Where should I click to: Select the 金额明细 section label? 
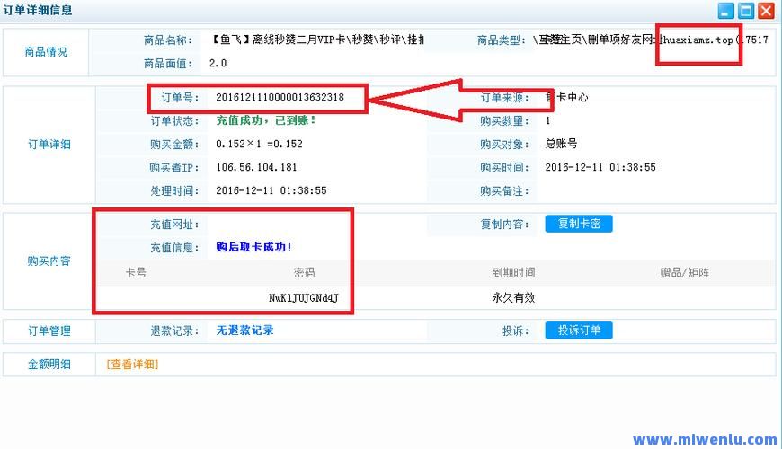49,365
